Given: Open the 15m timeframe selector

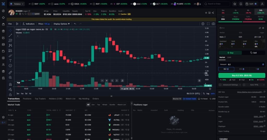Looking at the screenshot, I should [x=10, y=24].
